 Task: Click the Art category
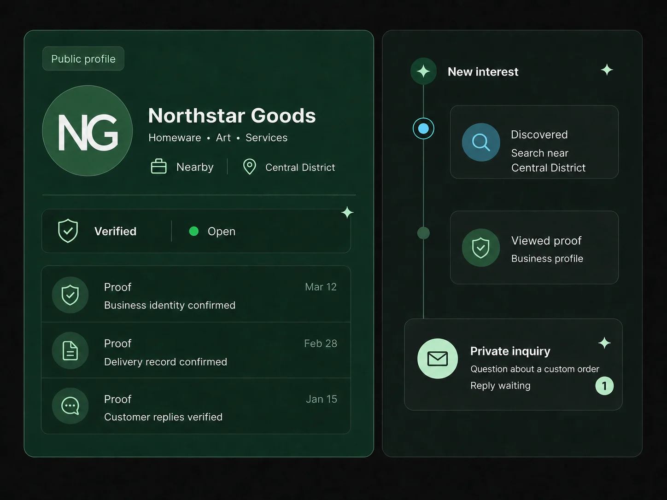[223, 138]
